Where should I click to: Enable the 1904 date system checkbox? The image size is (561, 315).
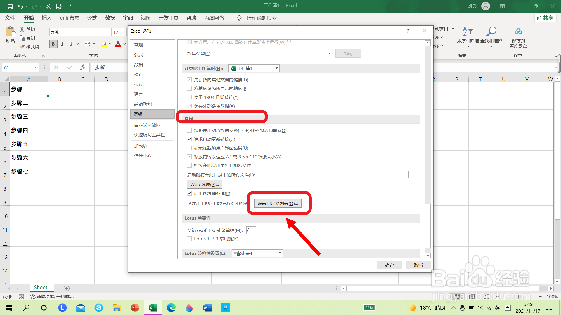189,97
